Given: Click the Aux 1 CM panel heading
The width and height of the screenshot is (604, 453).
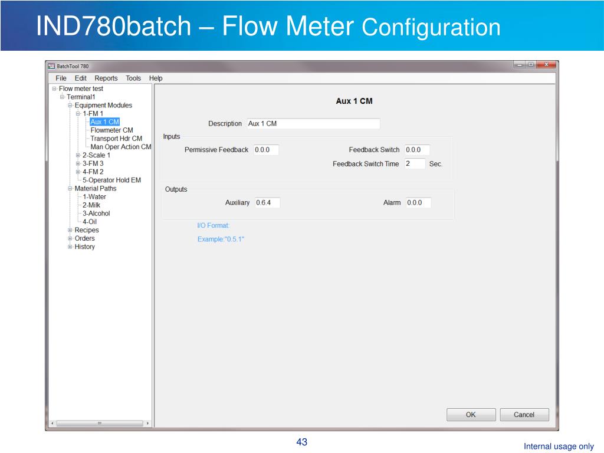Looking at the screenshot, I should [x=354, y=101].
